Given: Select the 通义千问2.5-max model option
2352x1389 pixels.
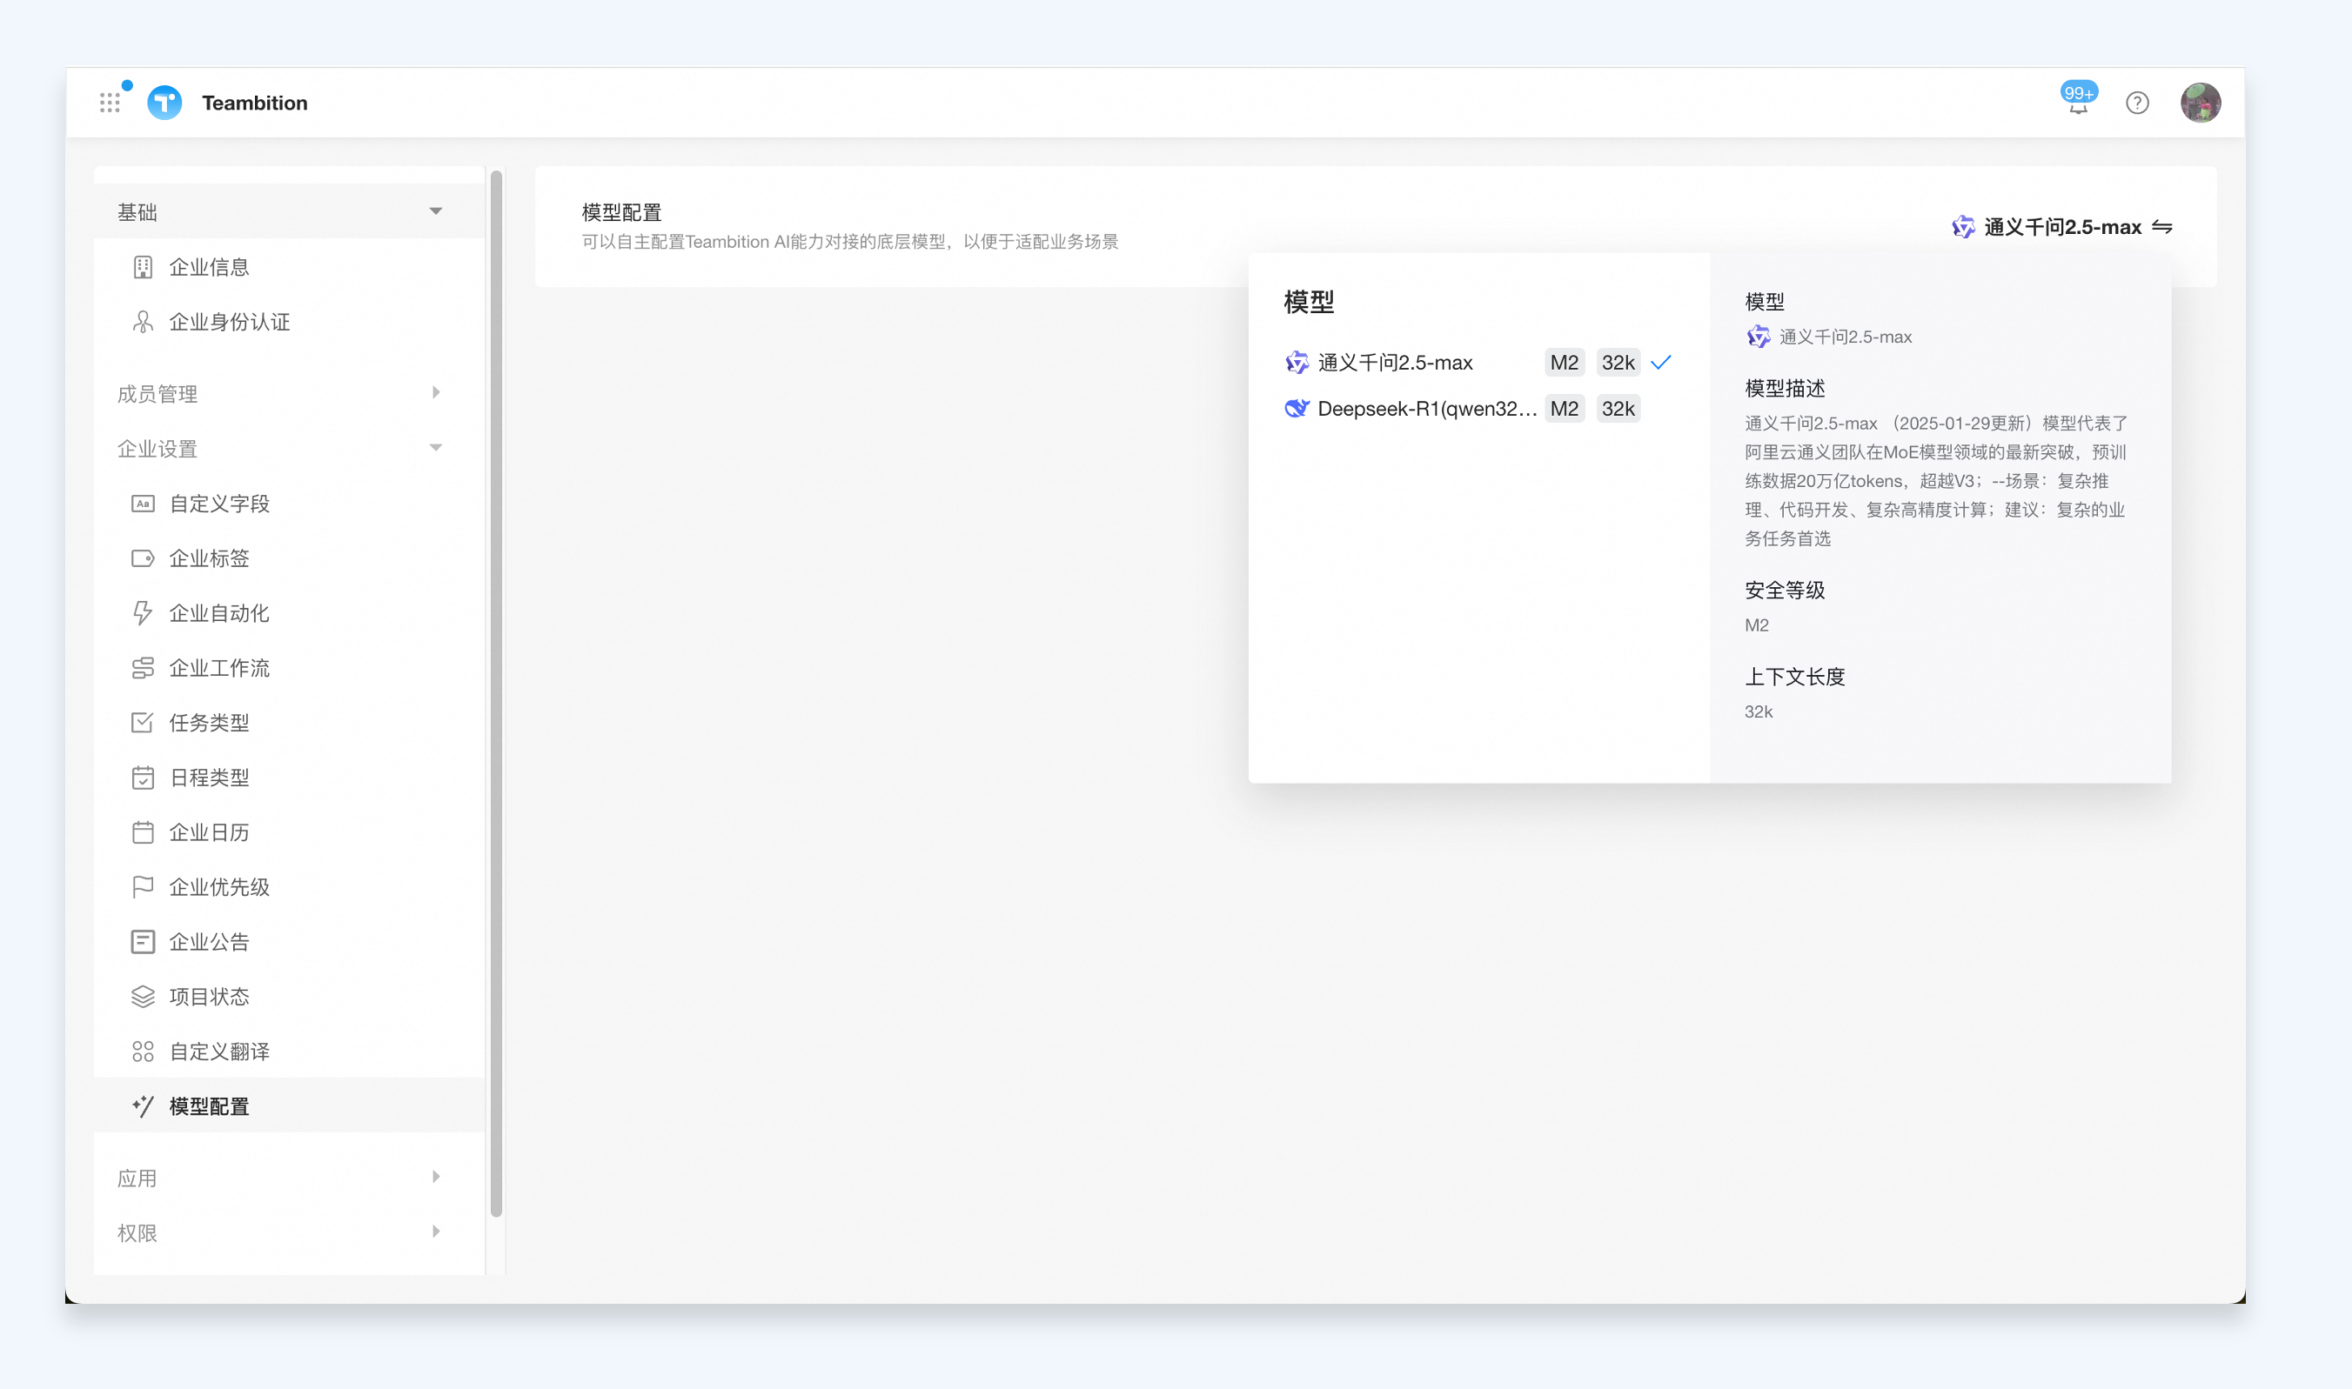Looking at the screenshot, I should tap(1478, 362).
